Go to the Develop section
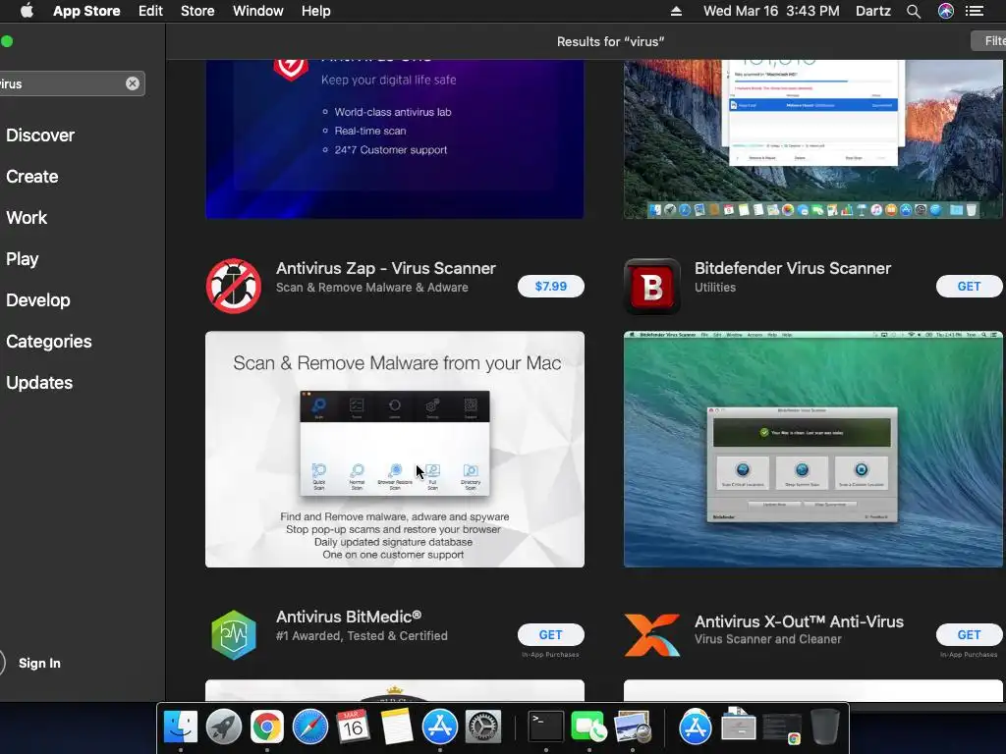This screenshot has height=754, width=1006. (x=38, y=300)
